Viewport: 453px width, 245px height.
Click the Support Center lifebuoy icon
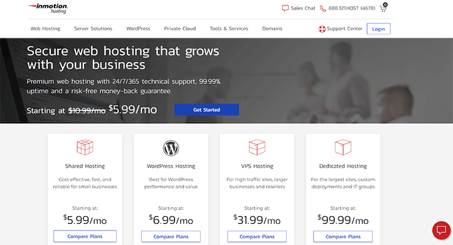pyautogui.click(x=322, y=28)
